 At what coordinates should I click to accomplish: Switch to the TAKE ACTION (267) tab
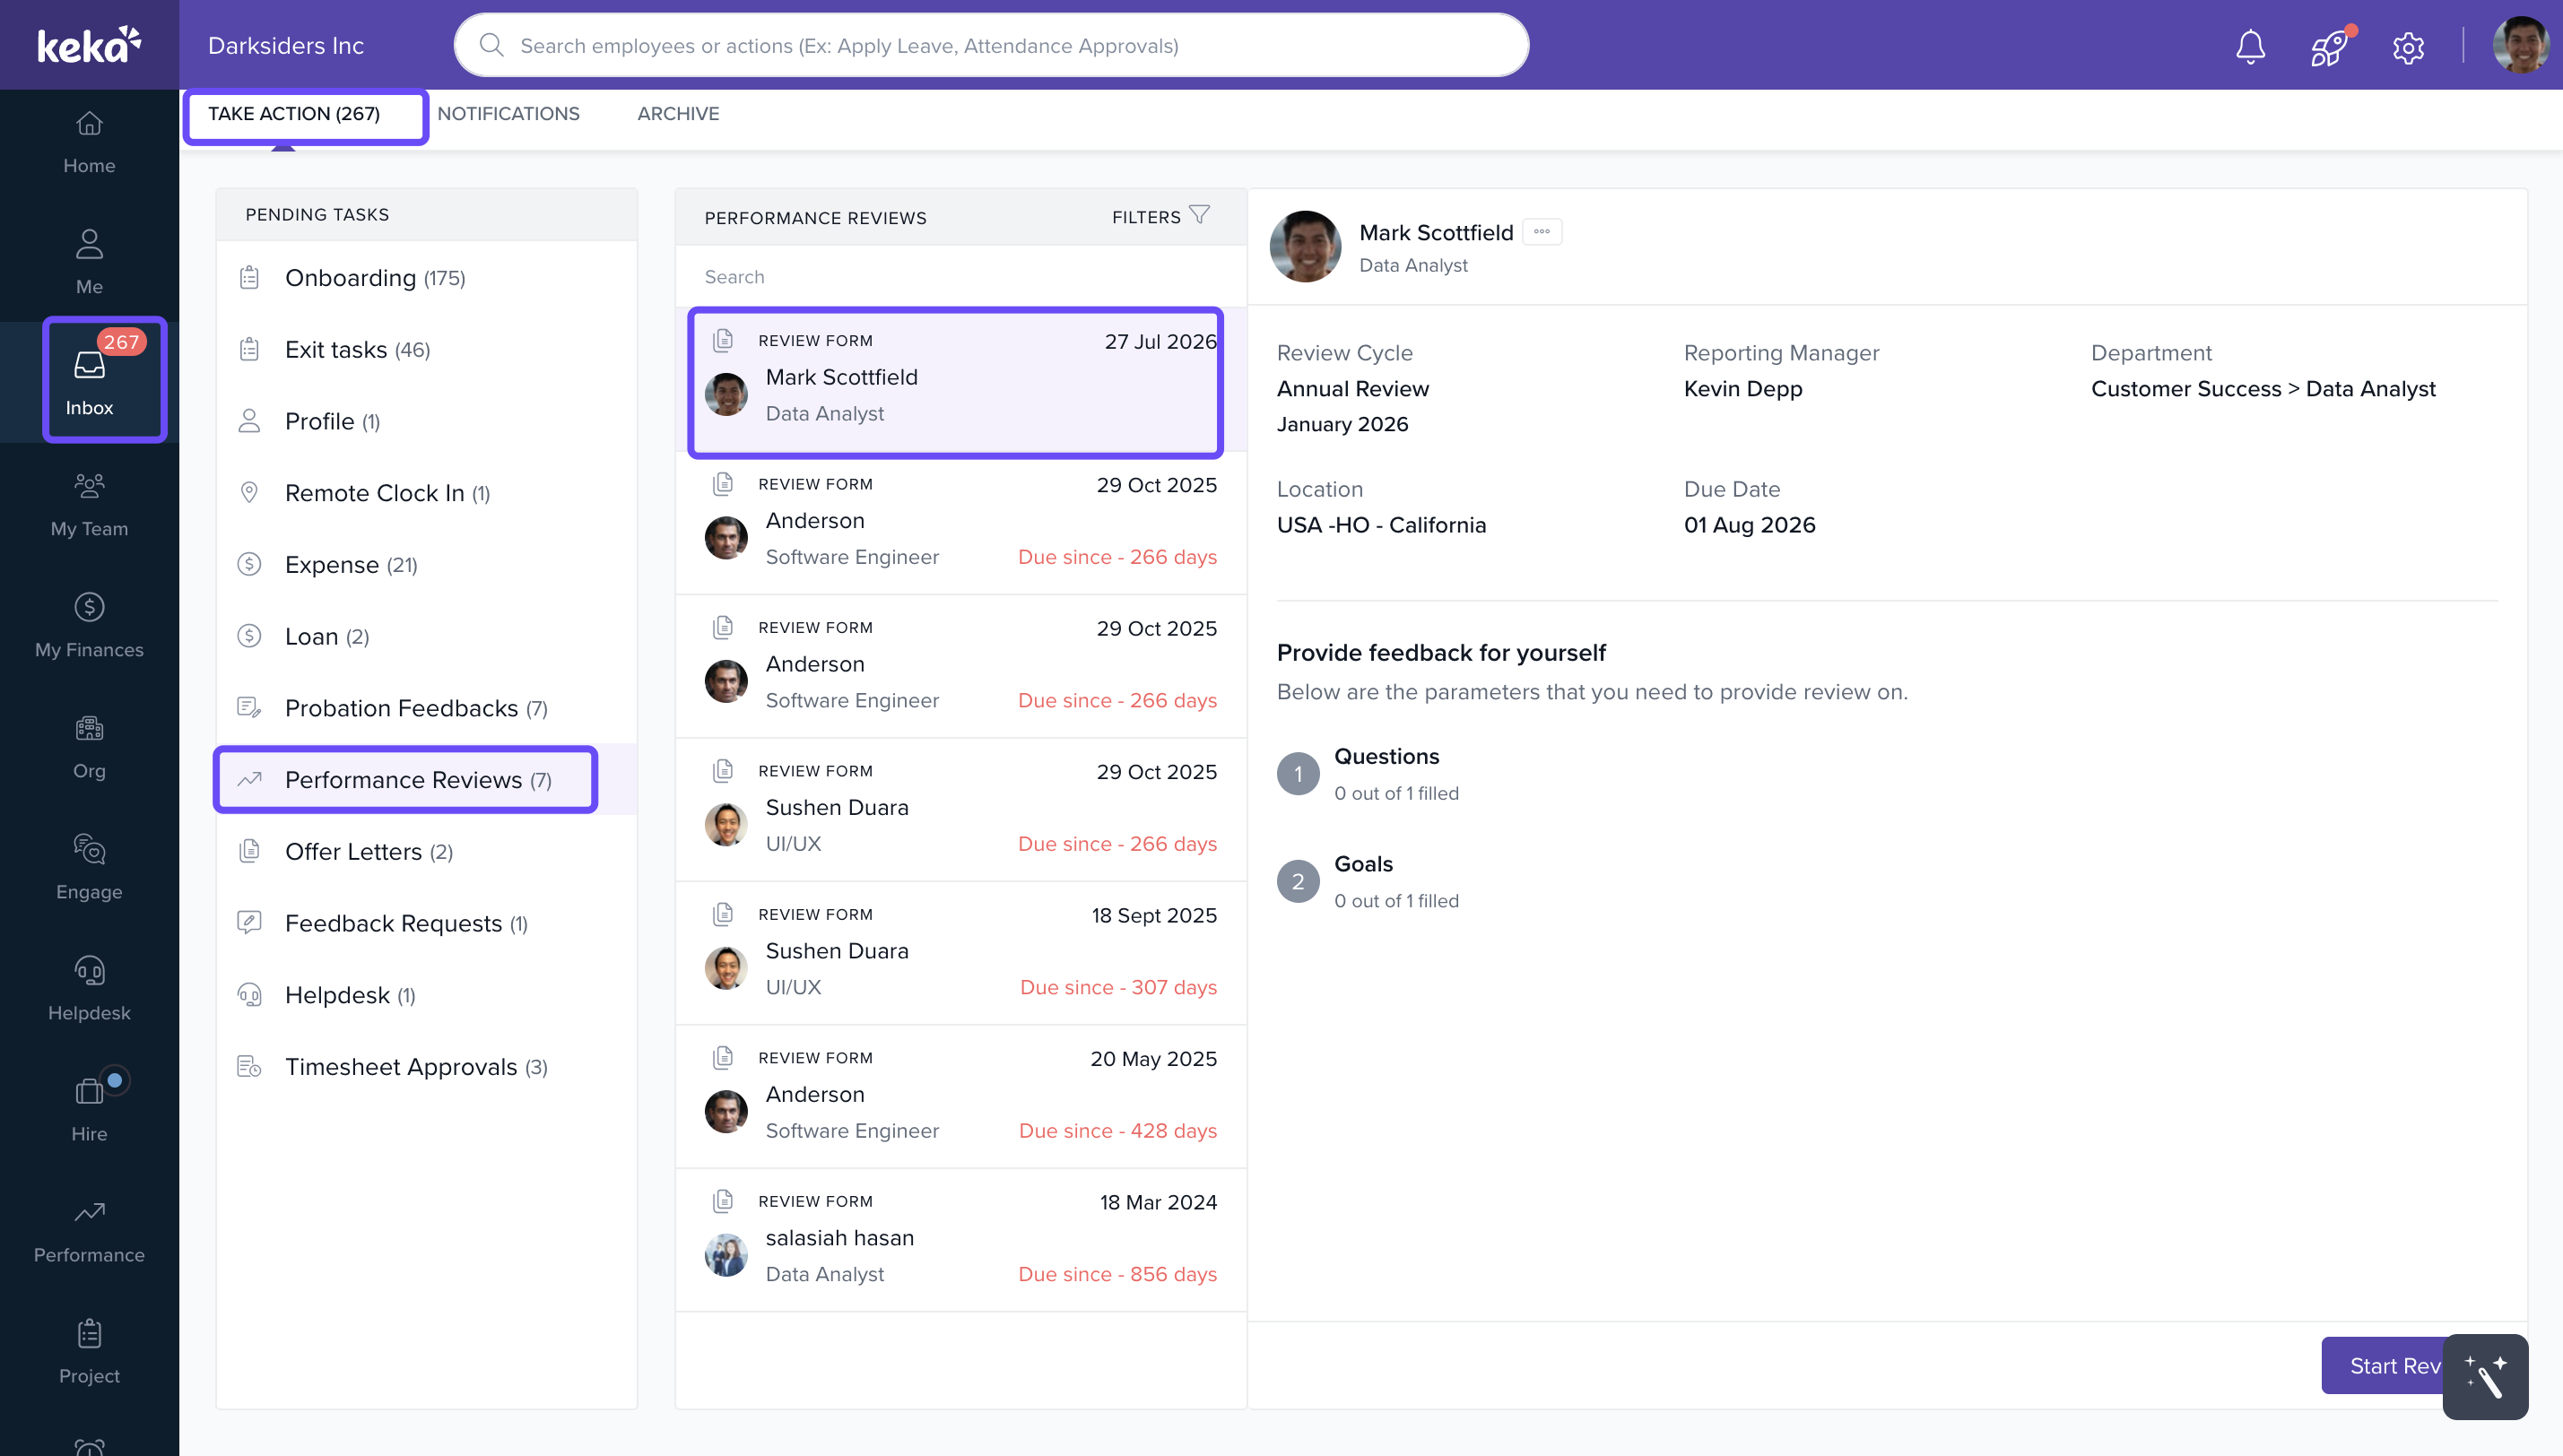294,114
